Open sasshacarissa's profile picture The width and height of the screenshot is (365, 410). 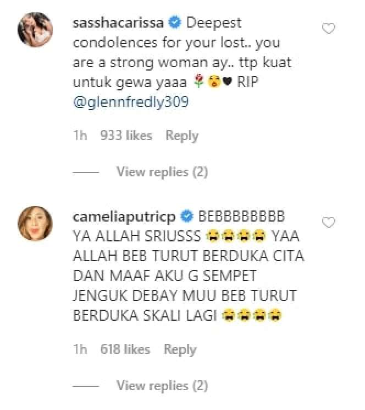(x=35, y=30)
